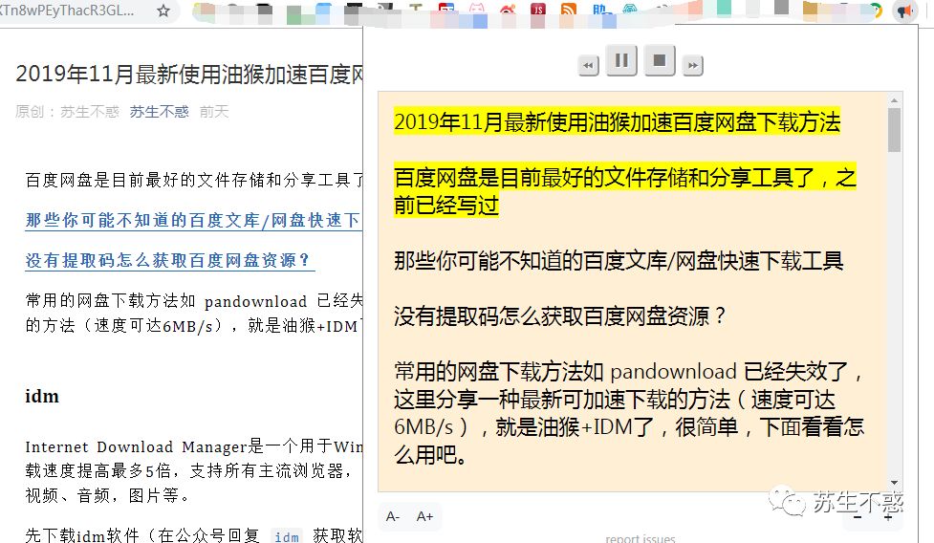Click the teal fingerprint-style extension icon

click(630, 10)
